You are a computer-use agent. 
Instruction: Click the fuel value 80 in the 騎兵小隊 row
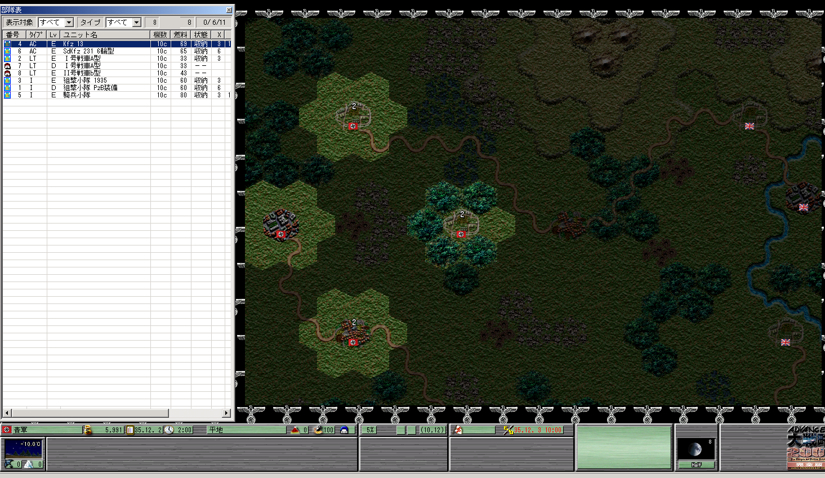[184, 95]
